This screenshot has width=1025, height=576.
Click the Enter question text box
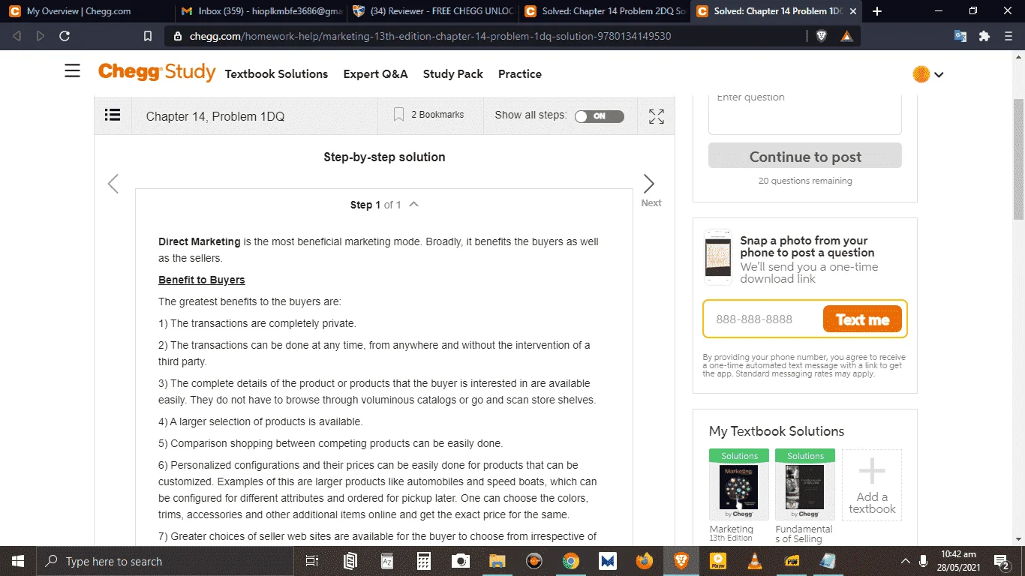pyautogui.click(x=805, y=114)
